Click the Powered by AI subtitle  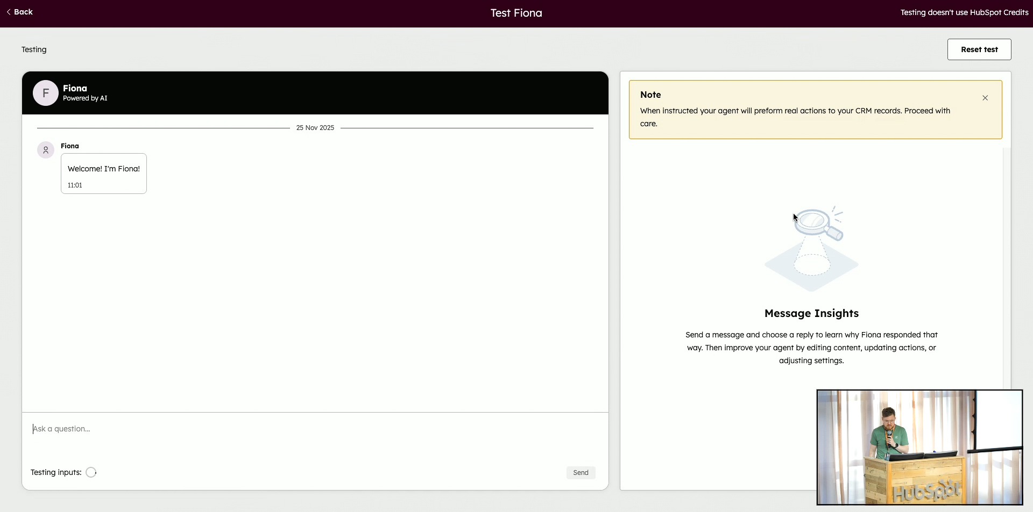(85, 98)
